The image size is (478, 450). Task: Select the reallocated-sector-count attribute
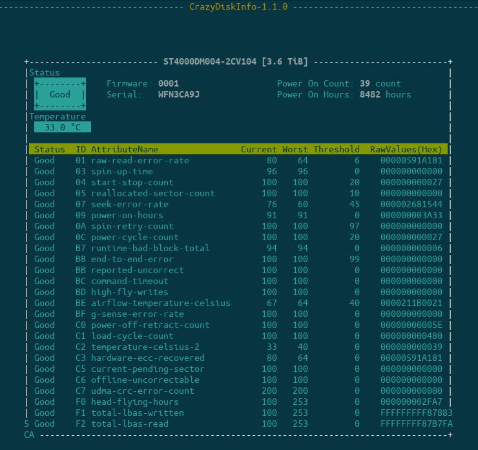point(152,193)
